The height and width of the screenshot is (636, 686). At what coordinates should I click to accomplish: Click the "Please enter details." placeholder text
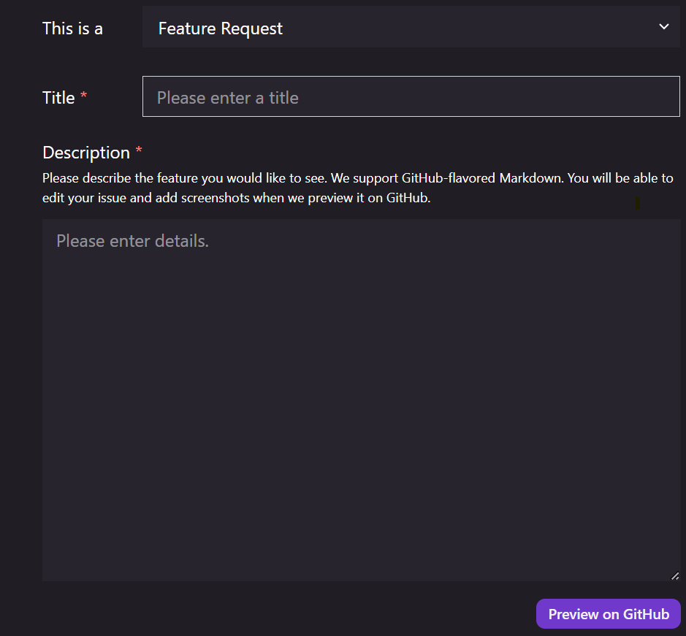click(x=132, y=241)
